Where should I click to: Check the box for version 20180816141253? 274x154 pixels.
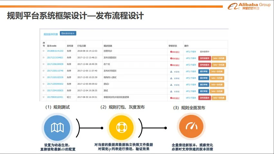[x=43, y=51]
